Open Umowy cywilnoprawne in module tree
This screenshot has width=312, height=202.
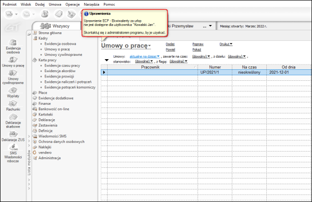coord(63,54)
